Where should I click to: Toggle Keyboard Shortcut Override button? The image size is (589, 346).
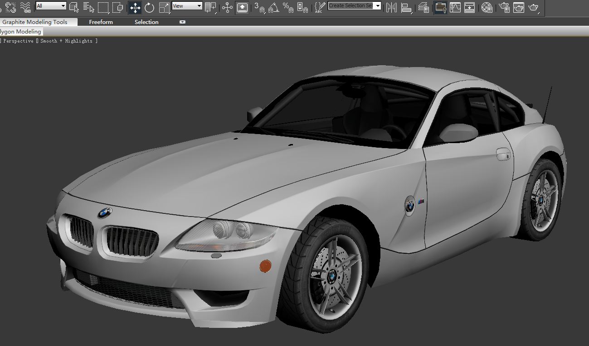242,7
